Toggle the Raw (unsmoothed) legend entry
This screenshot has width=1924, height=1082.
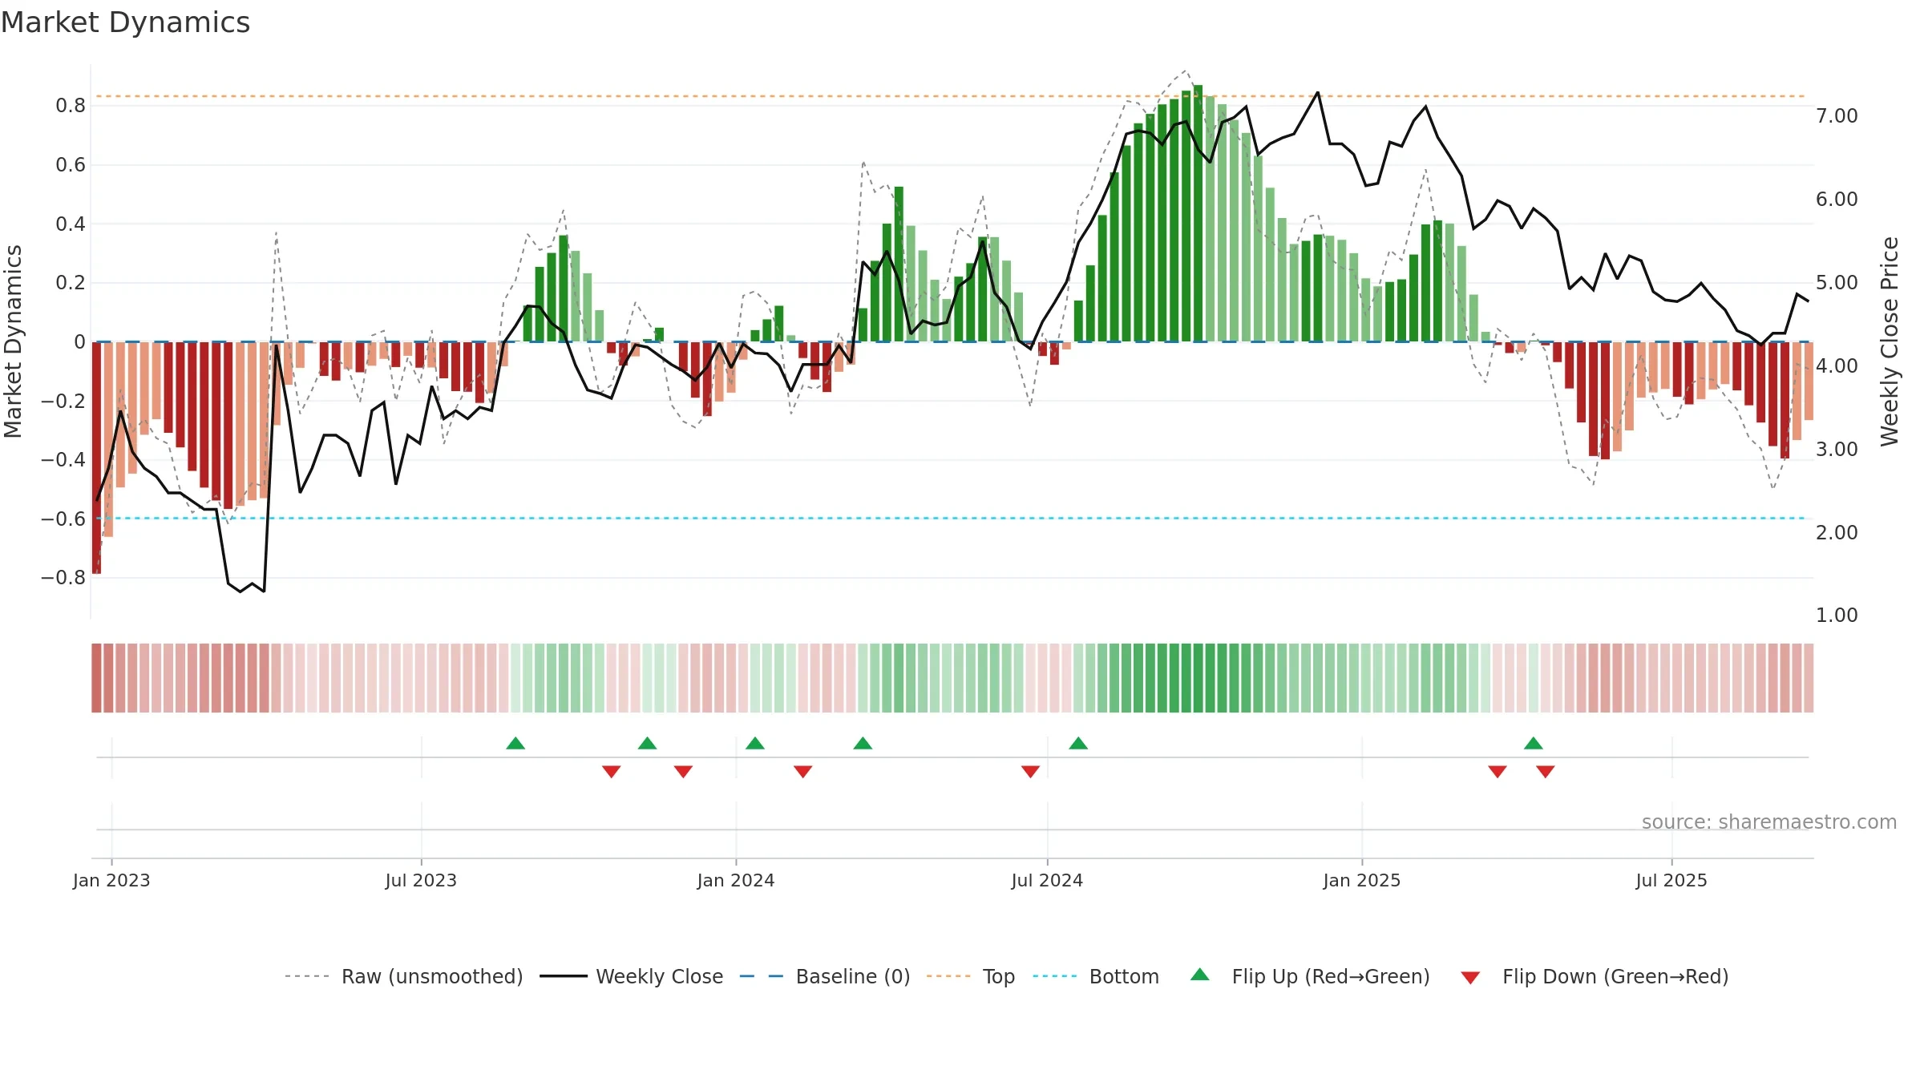(x=403, y=976)
